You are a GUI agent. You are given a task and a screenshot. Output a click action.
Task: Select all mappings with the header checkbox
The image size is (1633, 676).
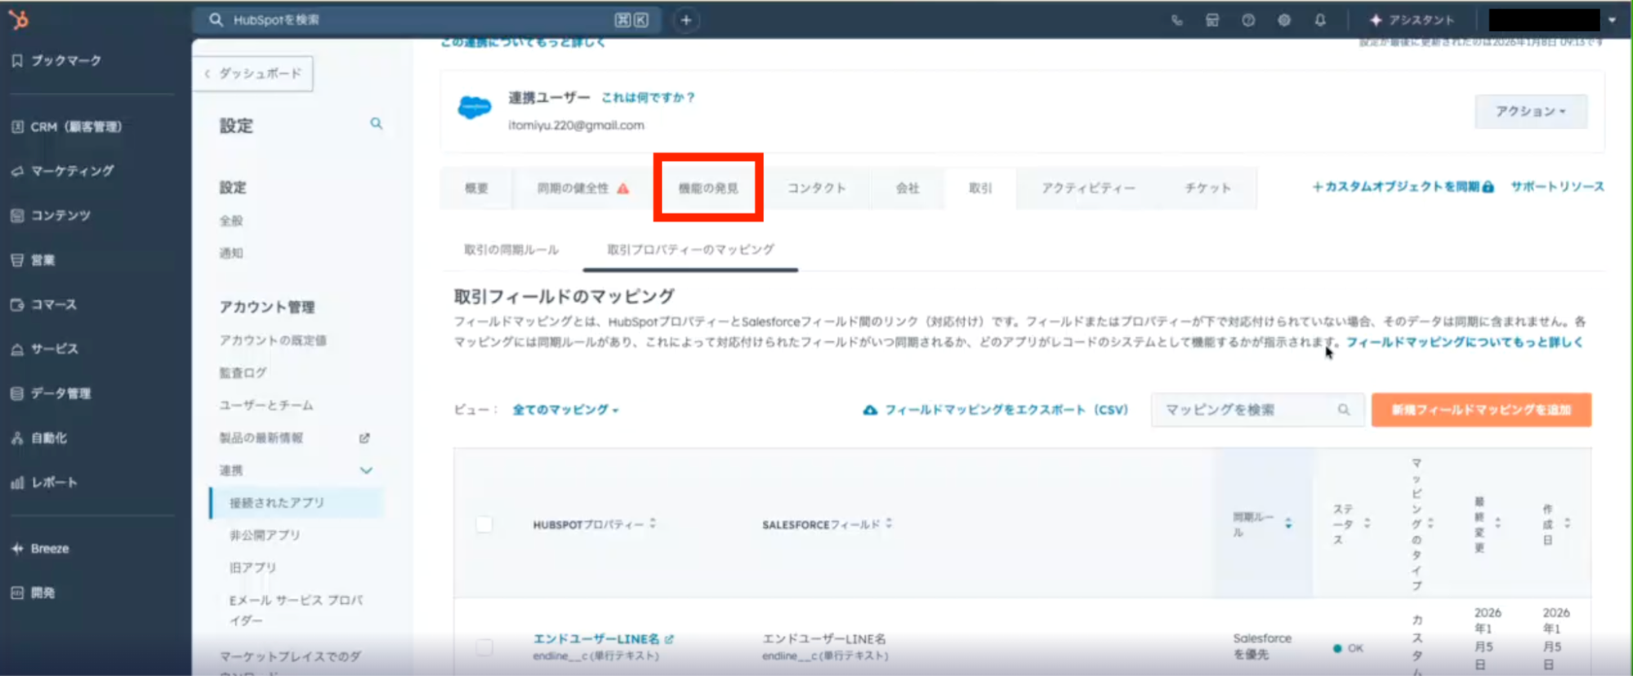(x=484, y=524)
